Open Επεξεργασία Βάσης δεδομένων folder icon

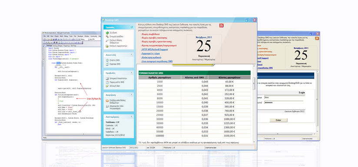coord(107,101)
